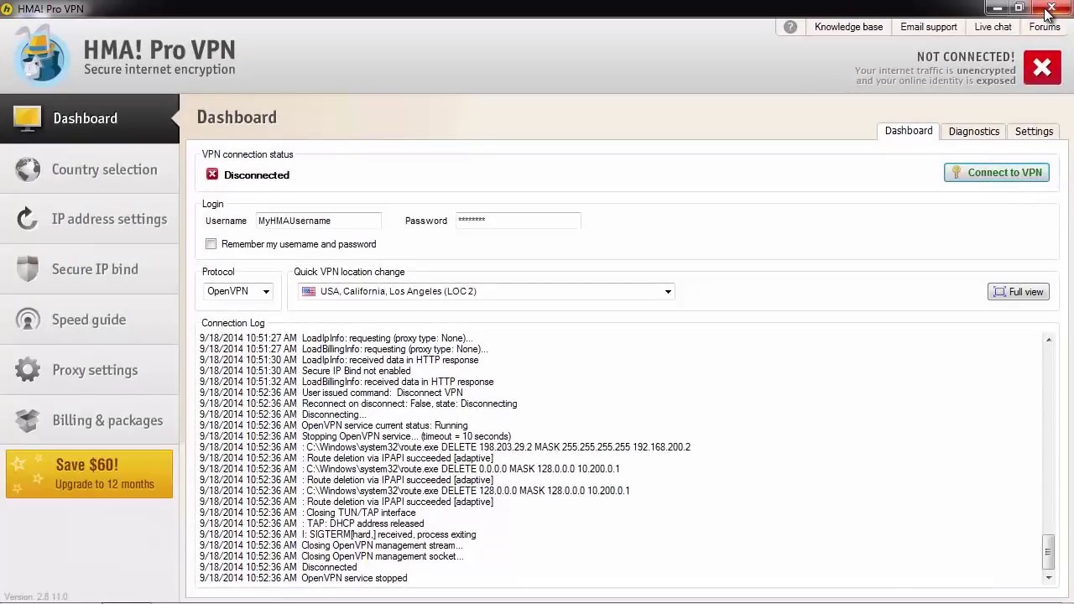Open the Settings tab

(1034, 131)
